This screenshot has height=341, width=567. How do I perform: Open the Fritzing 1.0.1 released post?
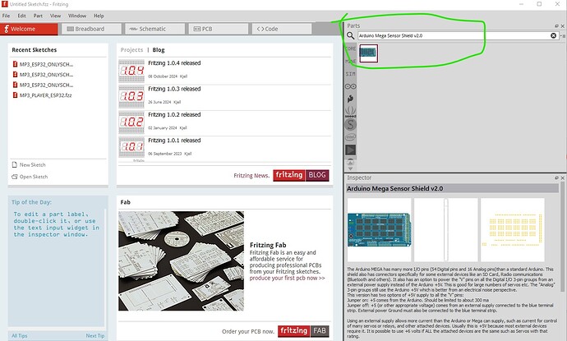[x=174, y=141]
